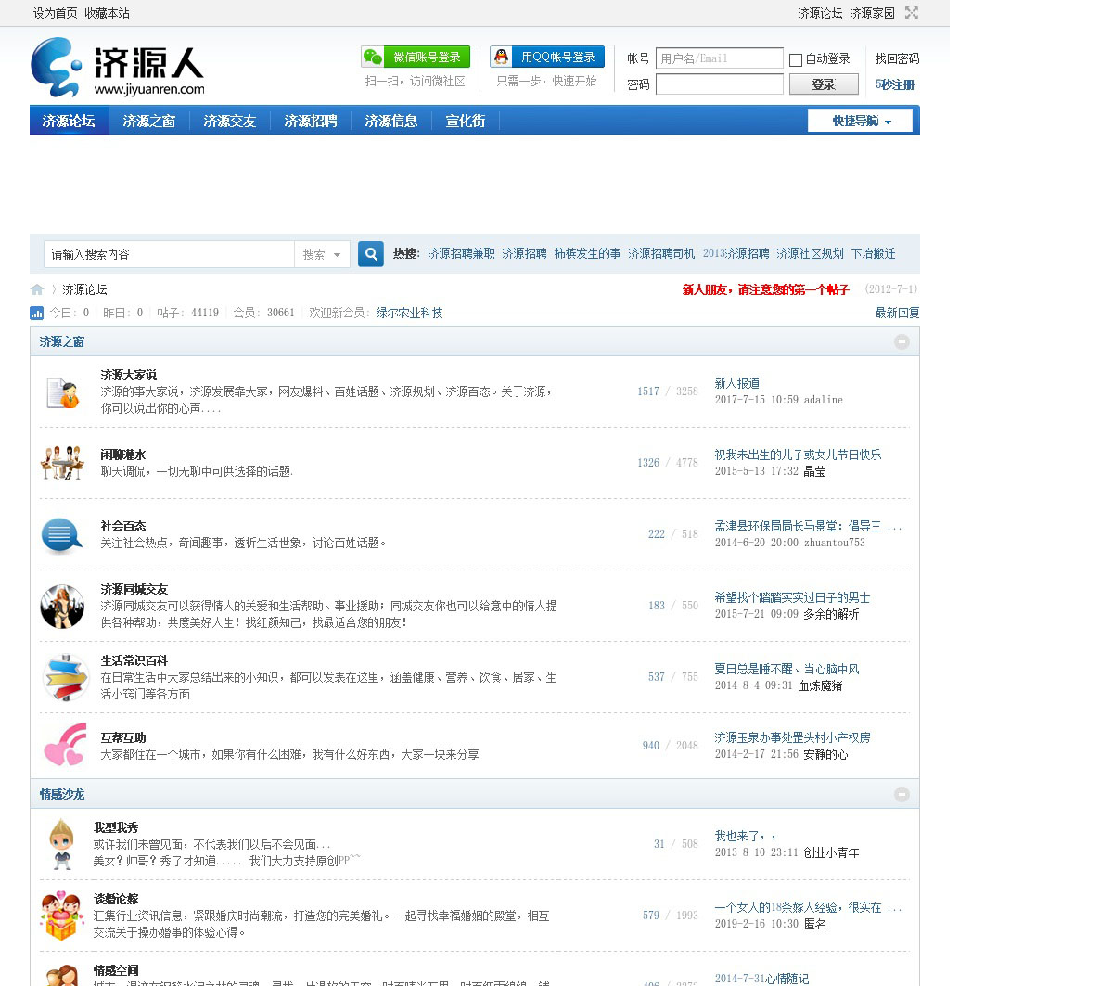Click the 找回密码 link

coord(897,58)
